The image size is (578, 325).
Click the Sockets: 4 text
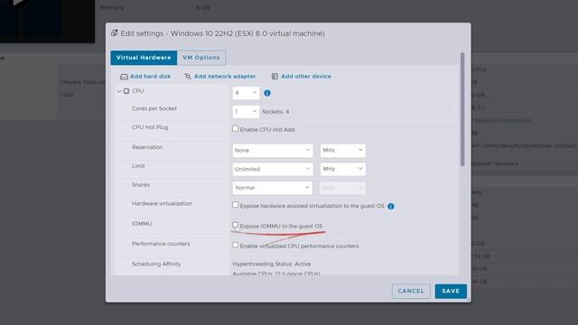[275, 112]
